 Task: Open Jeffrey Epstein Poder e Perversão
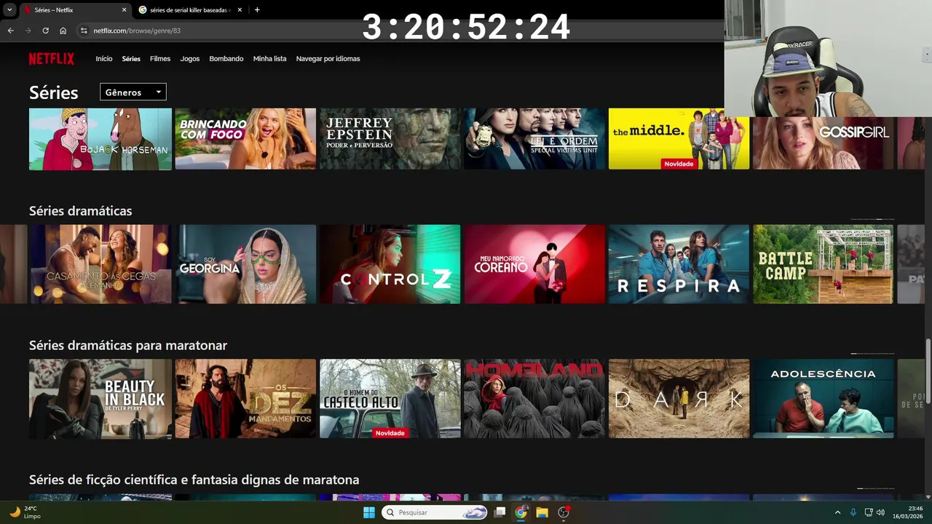(x=390, y=139)
